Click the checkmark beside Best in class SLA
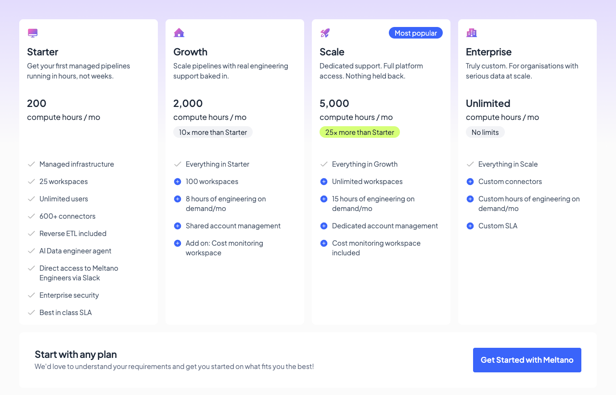The width and height of the screenshot is (616, 395). pyautogui.click(x=31, y=313)
